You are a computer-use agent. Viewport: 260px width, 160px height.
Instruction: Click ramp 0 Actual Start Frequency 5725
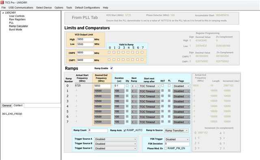[78, 85]
